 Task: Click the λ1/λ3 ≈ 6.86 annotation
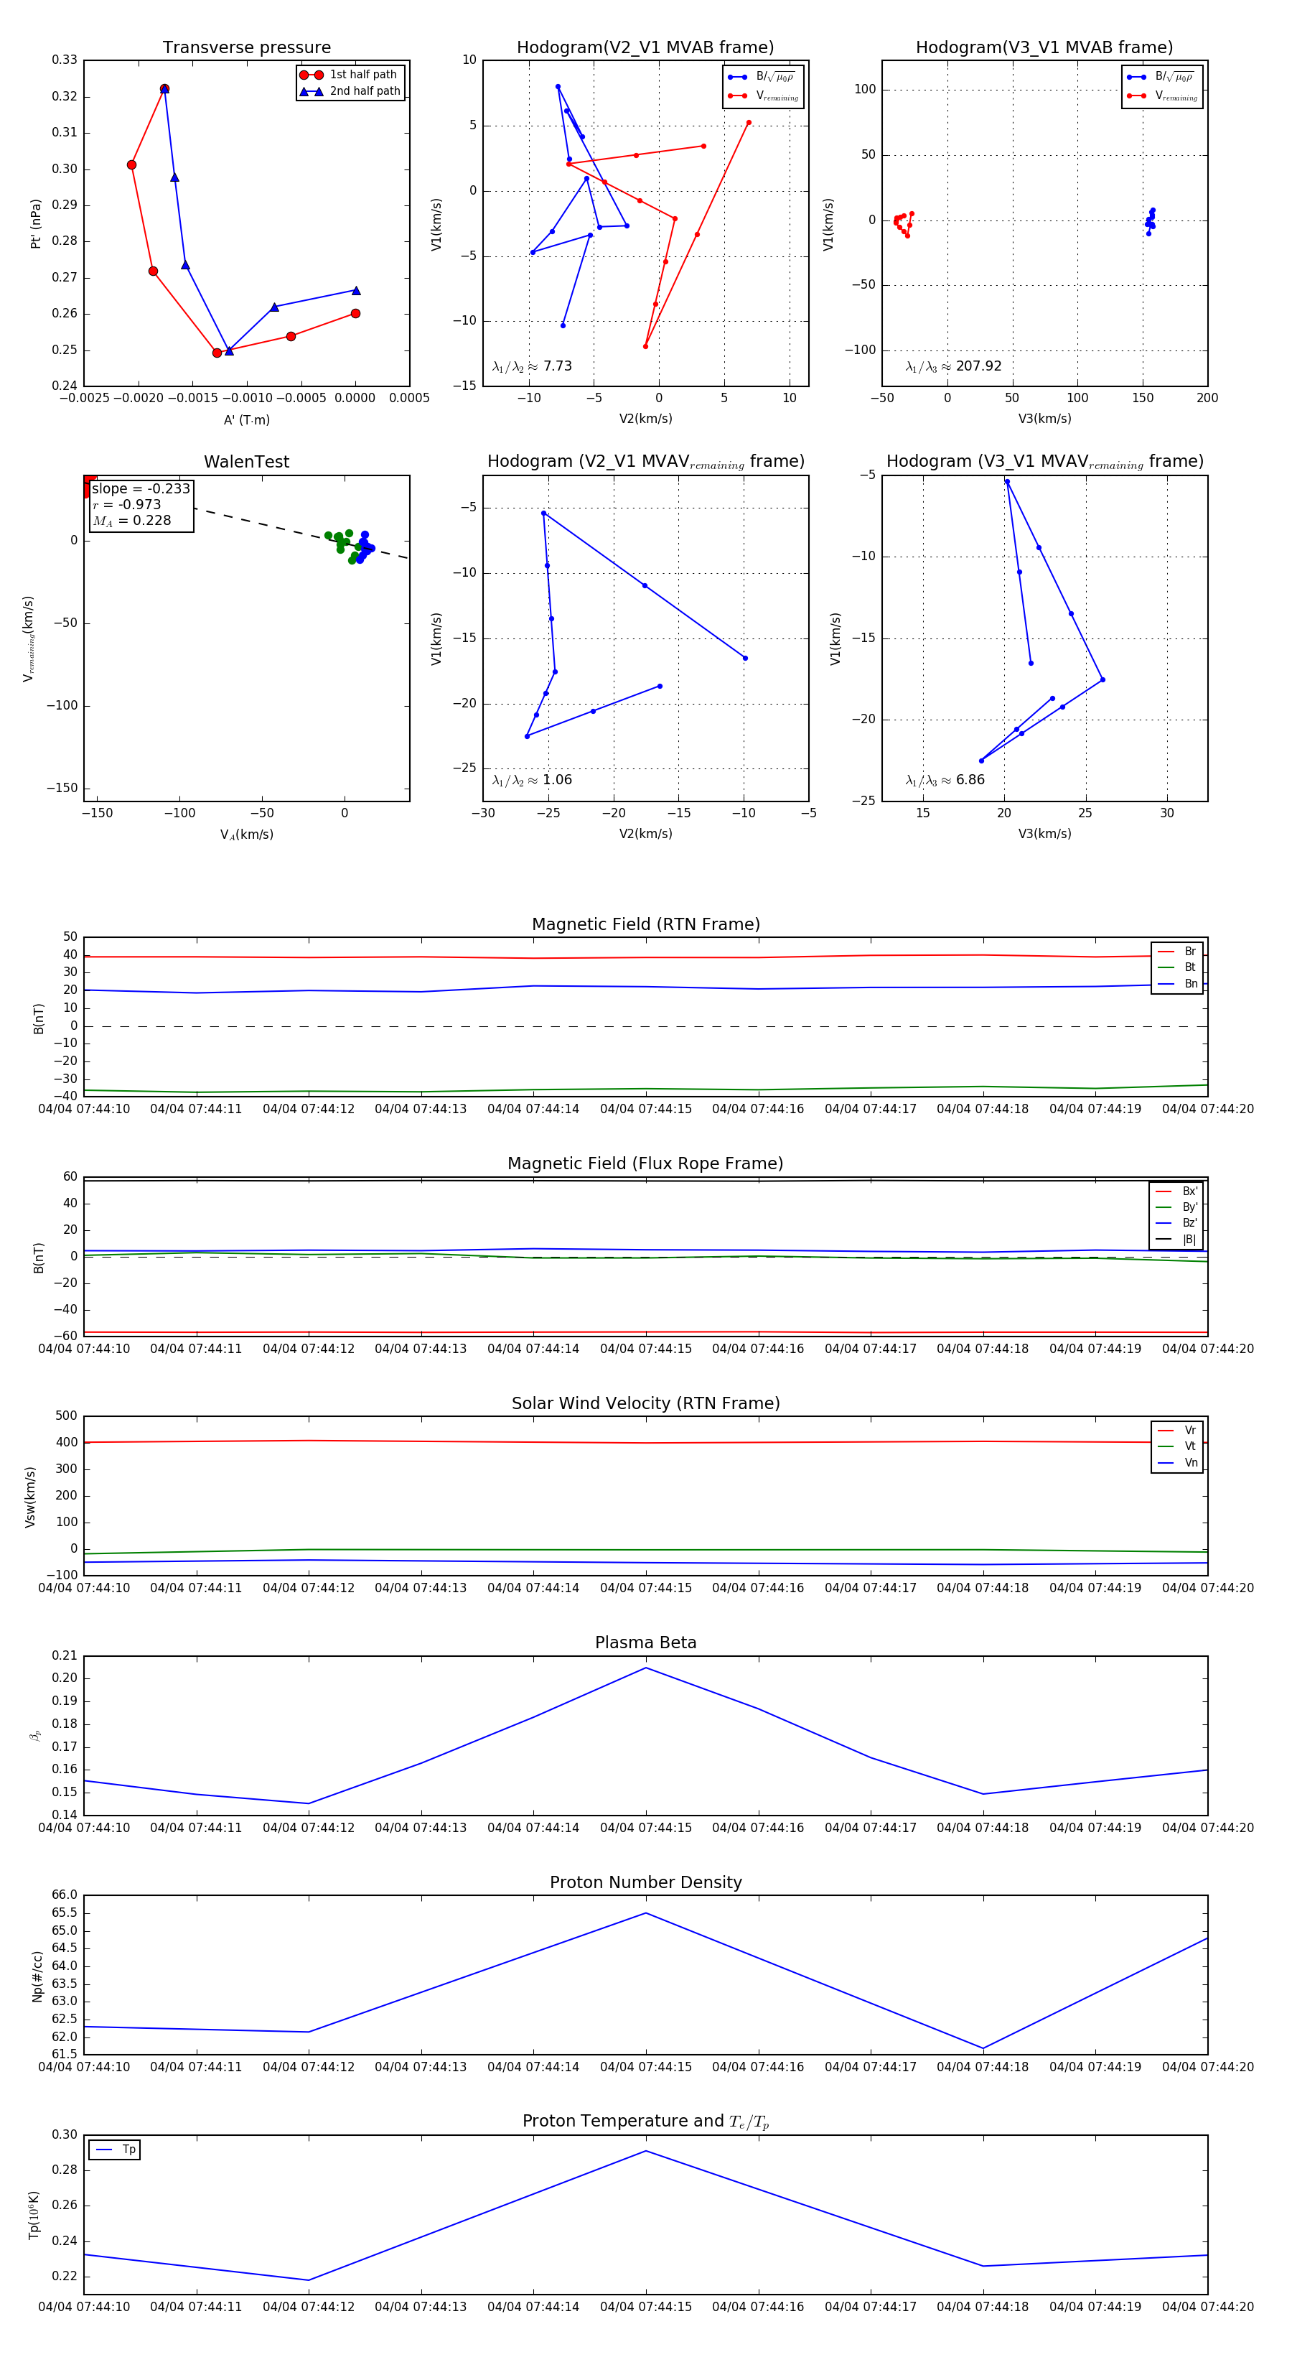(945, 780)
